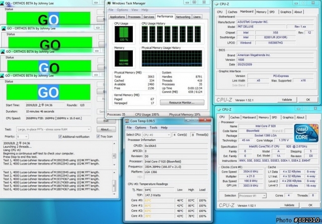Open Mainboard tab in lower CPU-Z
The height and width of the screenshot is (224, 322).
pyautogui.click(x=249, y=117)
